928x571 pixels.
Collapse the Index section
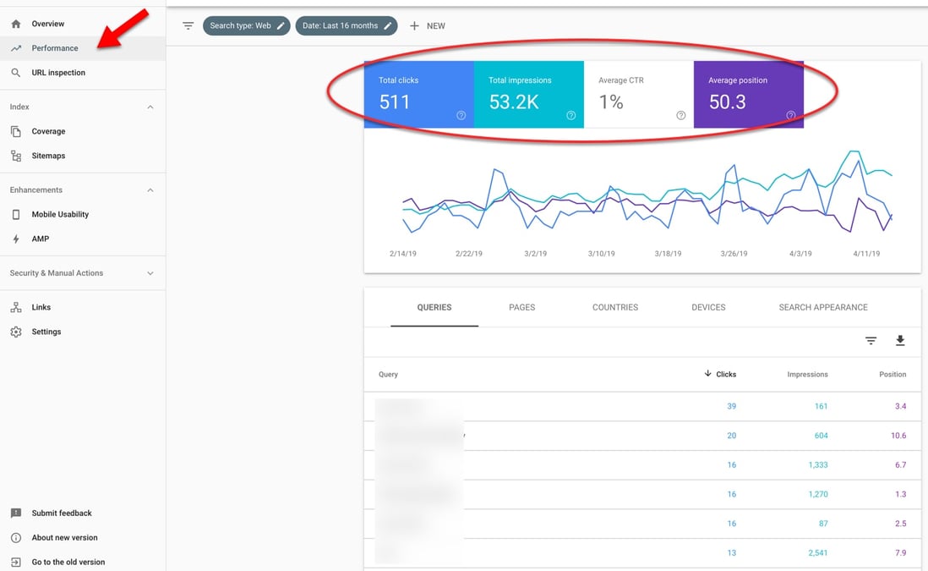150,107
